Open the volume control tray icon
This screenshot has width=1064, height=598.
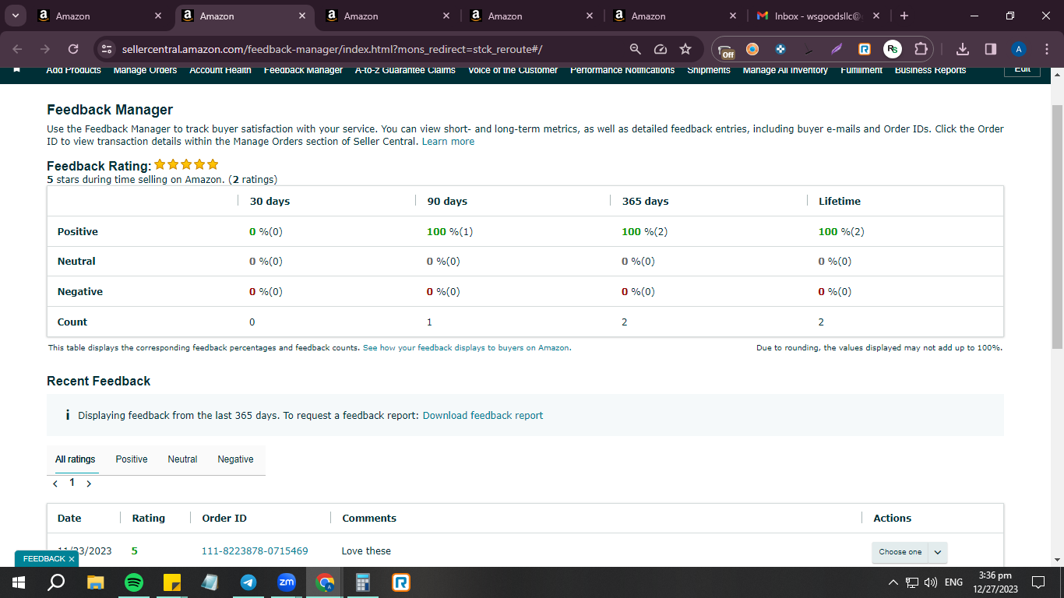coord(930,582)
